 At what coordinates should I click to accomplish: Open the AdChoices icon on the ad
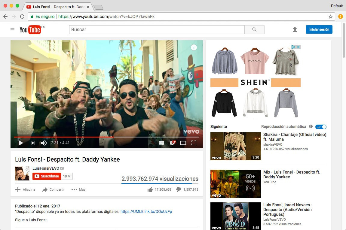(293, 47)
